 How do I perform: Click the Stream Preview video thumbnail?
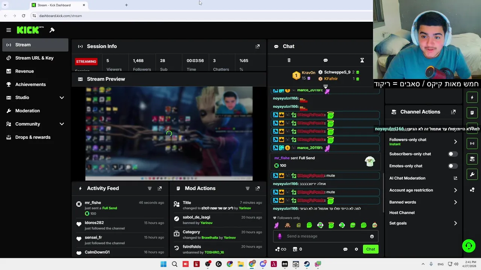[169, 133]
